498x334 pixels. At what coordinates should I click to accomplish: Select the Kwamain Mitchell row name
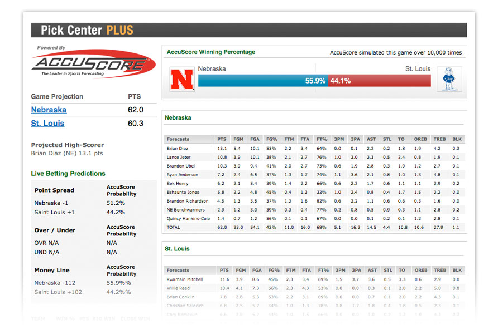pyautogui.click(x=185, y=279)
